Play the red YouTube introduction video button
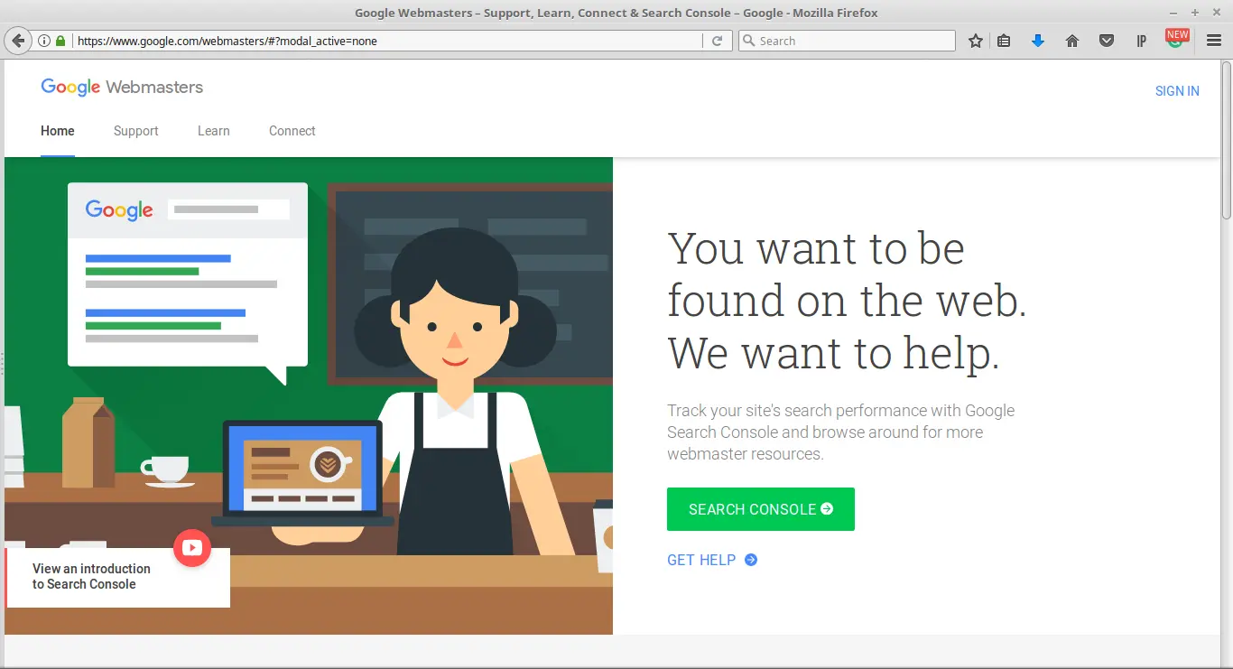Image resolution: width=1233 pixels, height=669 pixels. point(191,548)
